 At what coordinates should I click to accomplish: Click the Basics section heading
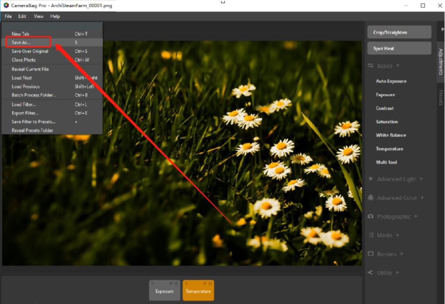[384, 66]
